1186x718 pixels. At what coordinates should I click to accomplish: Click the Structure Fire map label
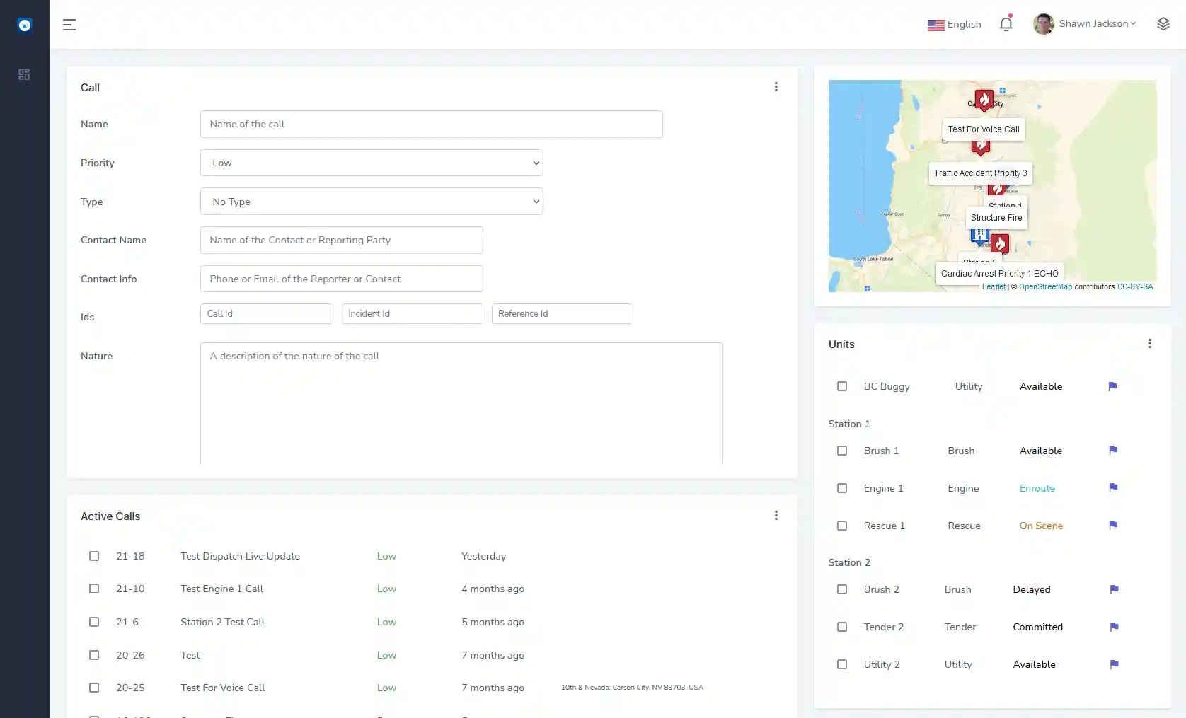(x=996, y=218)
